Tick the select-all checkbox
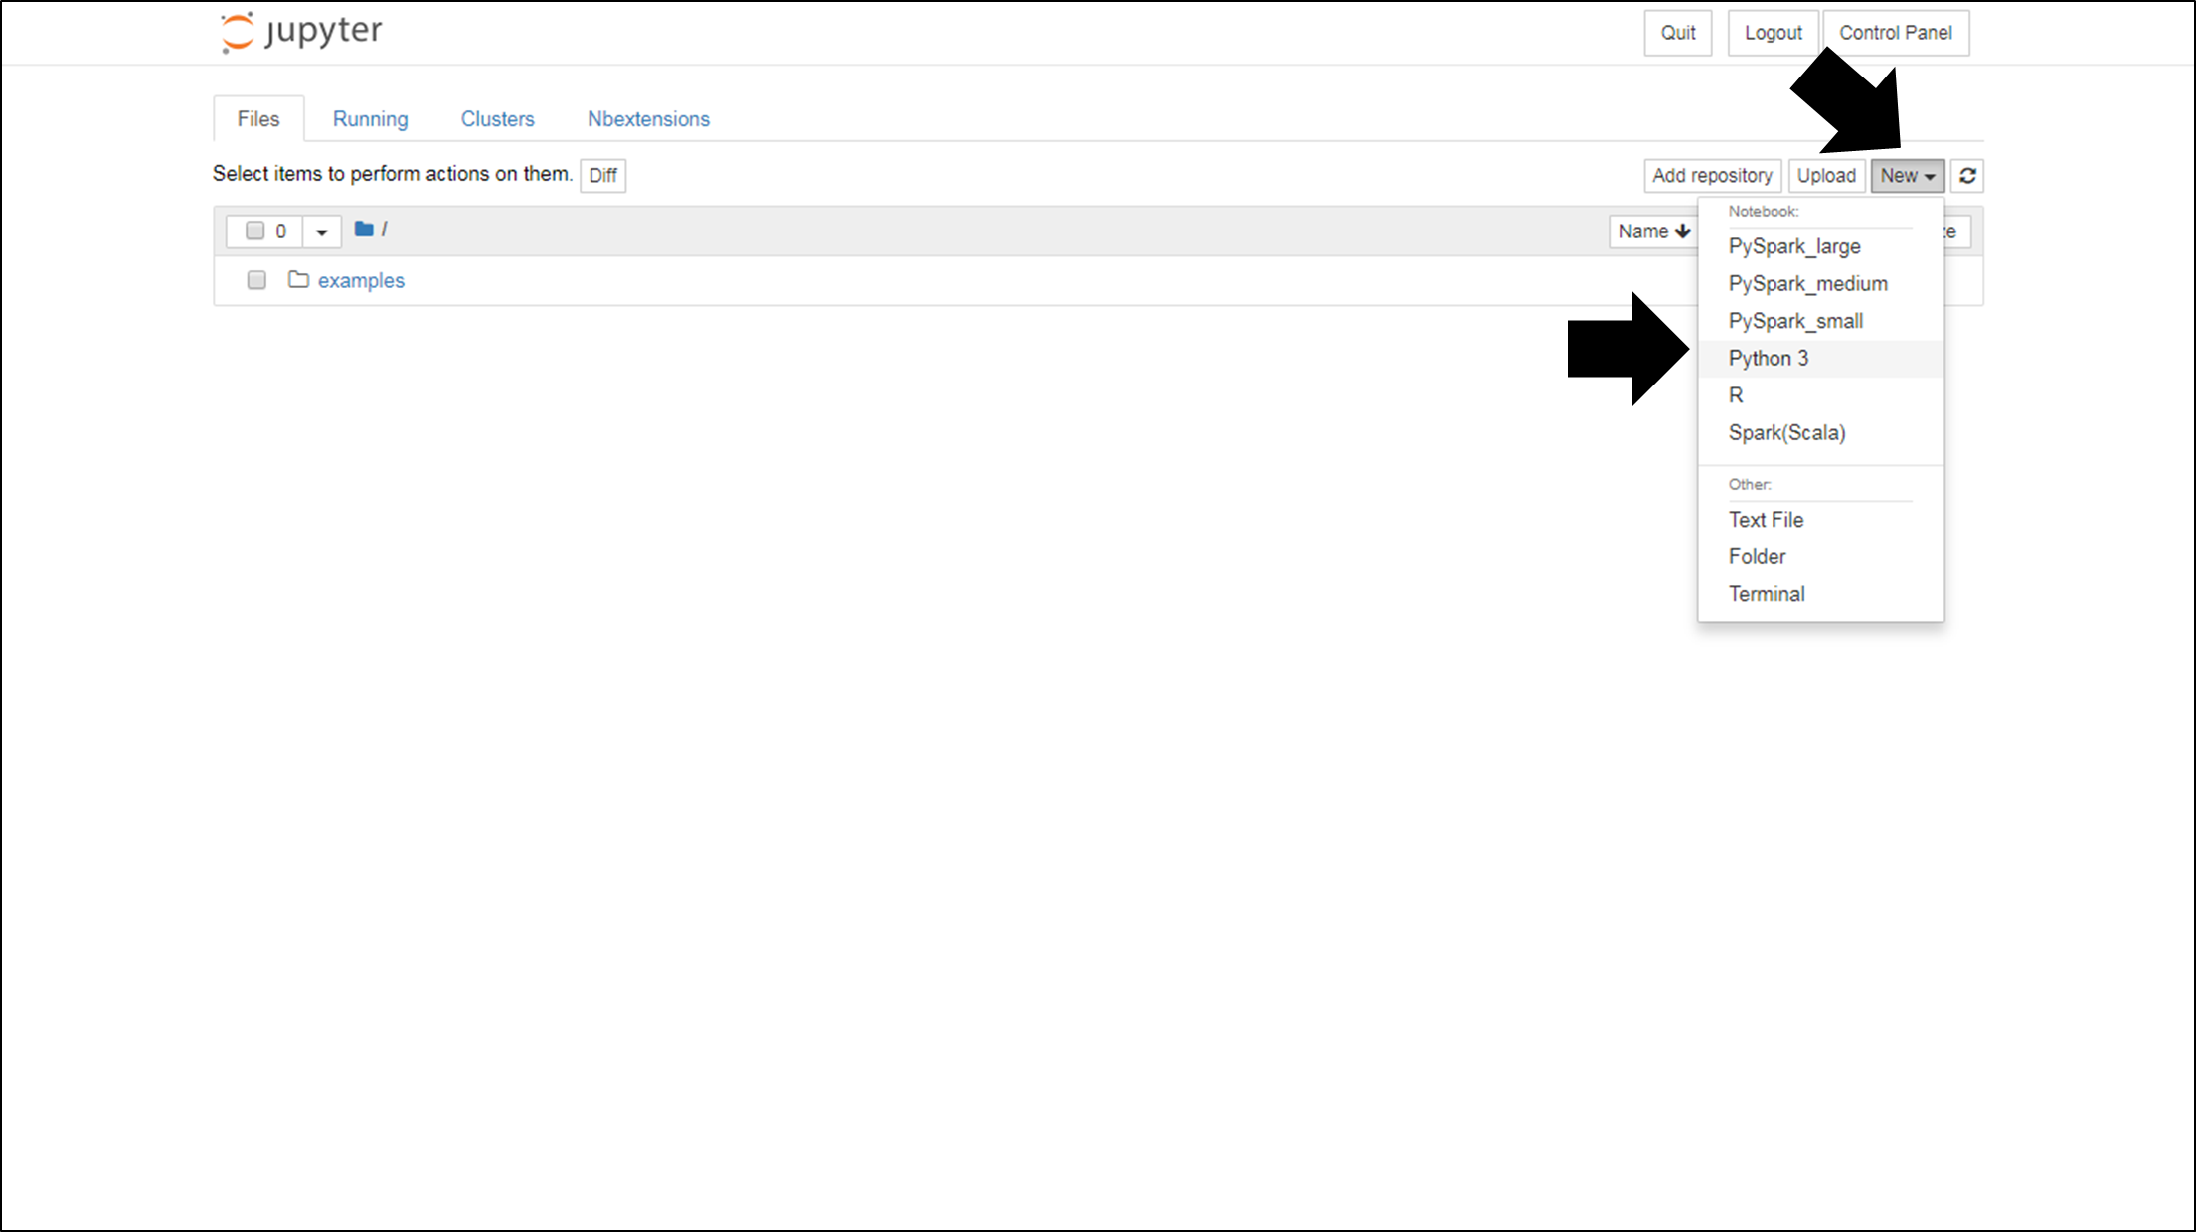Screen dimensions: 2196x1232 [x=255, y=231]
